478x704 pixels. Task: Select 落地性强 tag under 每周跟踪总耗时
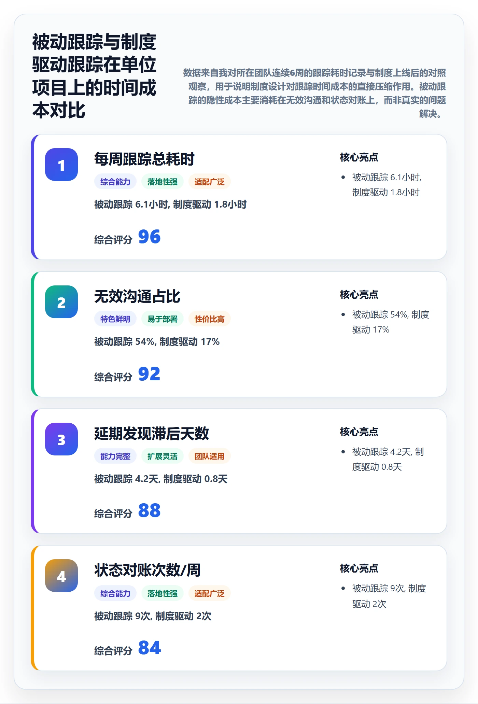pos(163,182)
